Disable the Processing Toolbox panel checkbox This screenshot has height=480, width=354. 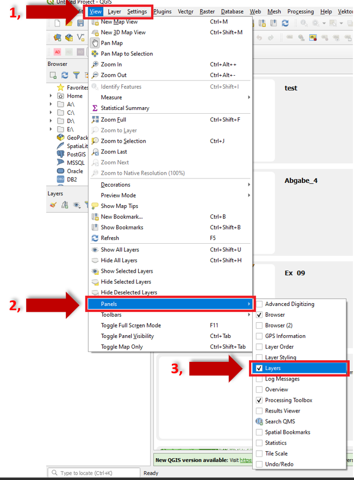click(259, 401)
